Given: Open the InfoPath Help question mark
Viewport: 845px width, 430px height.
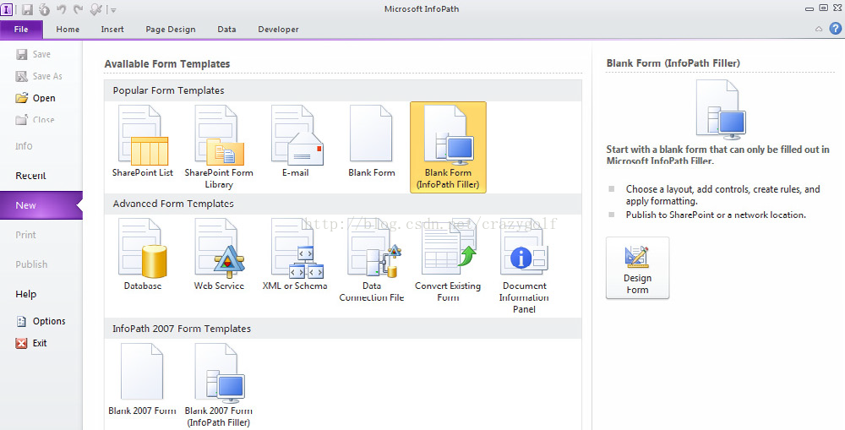Looking at the screenshot, I should point(836,29).
